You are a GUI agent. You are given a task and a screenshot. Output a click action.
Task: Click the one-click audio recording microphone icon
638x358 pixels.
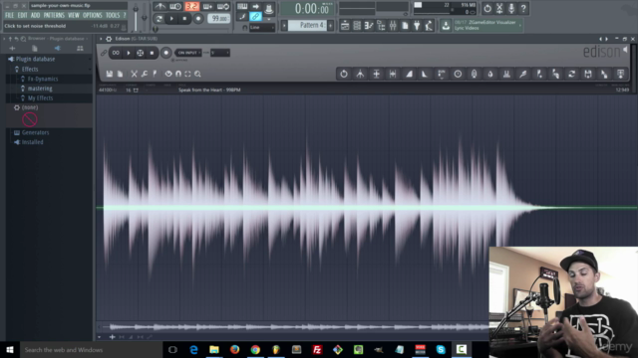tap(511, 8)
